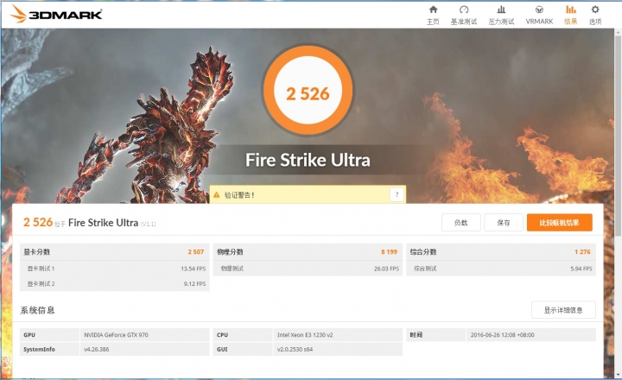Image resolution: width=622 pixels, height=380 pixels.
Task: Open the 结果 results tab
Action: [570, 15]
